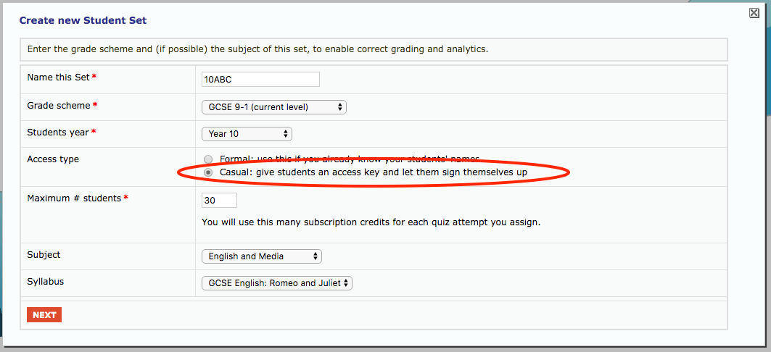Screen dimensions: 771x352
Task: Click the 'Grade scheme' row label
Action: [x=59, y=106]
